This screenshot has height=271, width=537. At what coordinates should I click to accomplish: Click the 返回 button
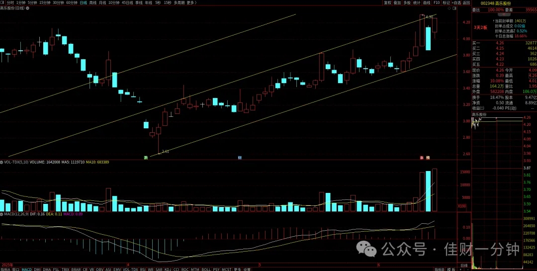466,2
